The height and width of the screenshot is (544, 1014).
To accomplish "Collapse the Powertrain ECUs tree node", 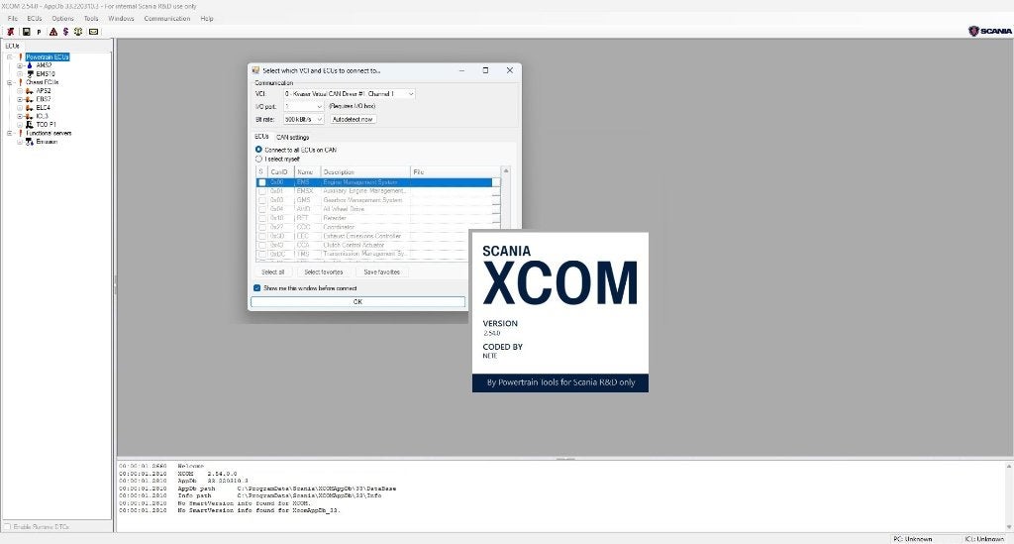I will click(x=10, y=56).
